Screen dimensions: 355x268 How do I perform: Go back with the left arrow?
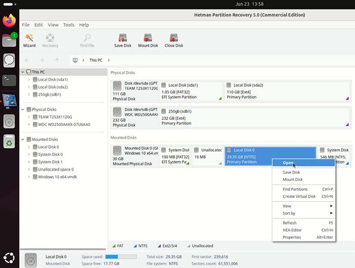click(27, 60)
